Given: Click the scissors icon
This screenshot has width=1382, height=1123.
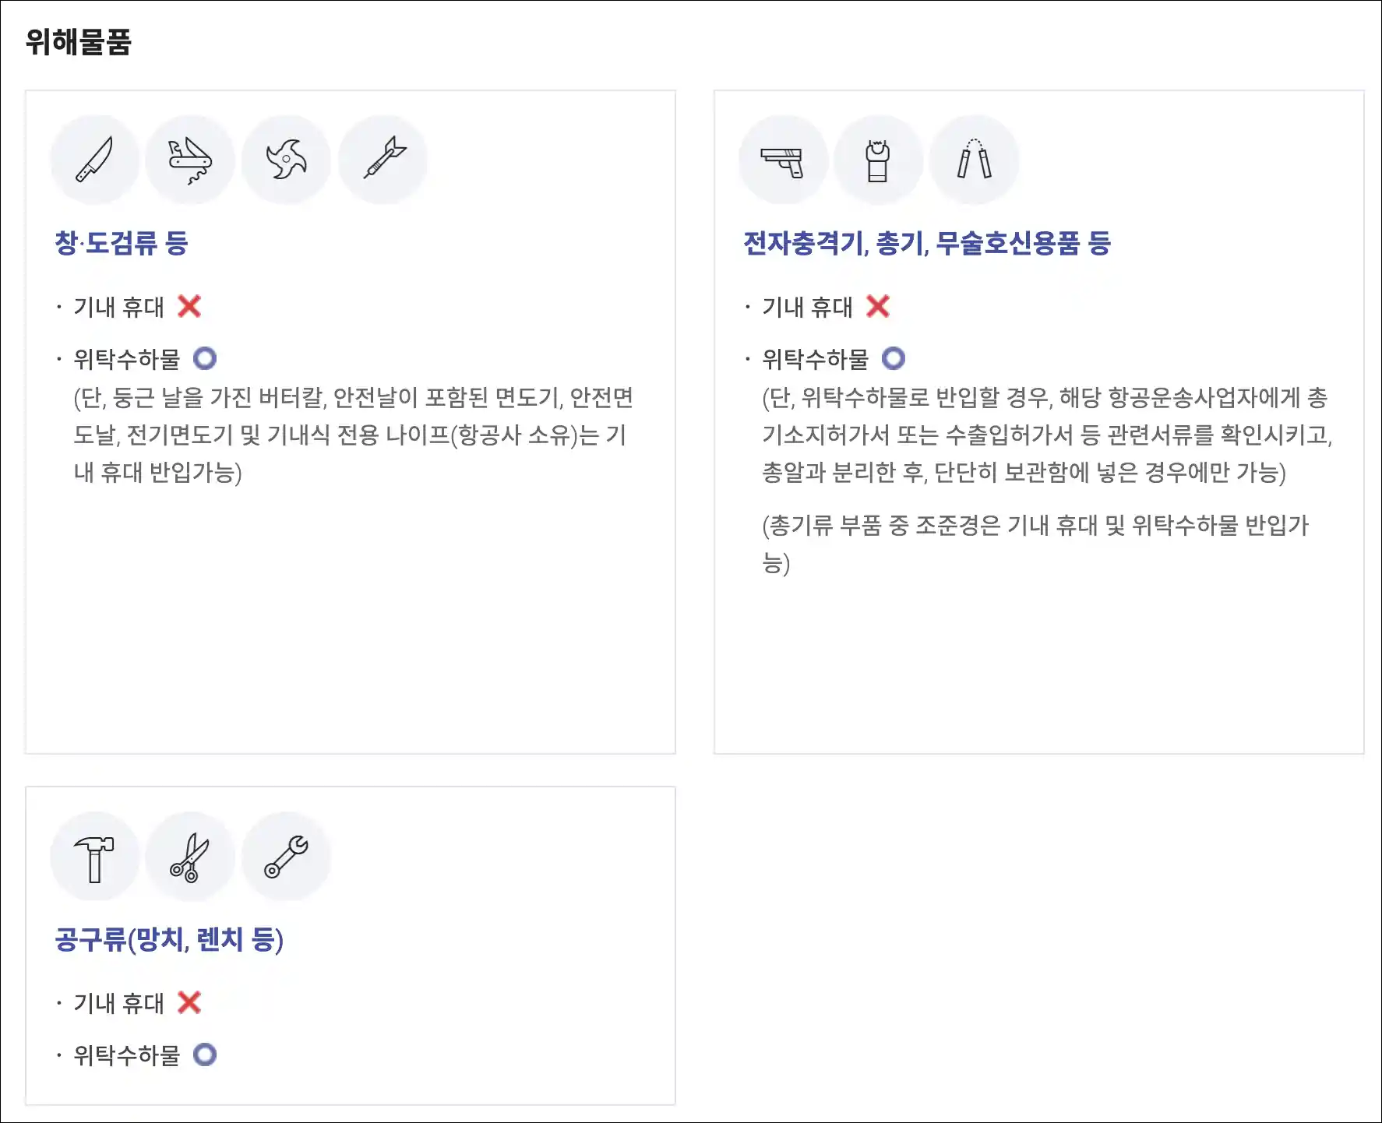Looking at the screenshot, I should tap(190, 857).
